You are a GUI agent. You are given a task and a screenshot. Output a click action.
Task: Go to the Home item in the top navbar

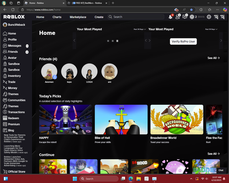40,17
